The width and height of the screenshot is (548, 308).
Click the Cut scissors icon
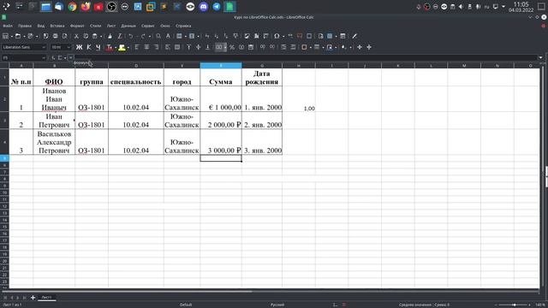coord(76,36)
